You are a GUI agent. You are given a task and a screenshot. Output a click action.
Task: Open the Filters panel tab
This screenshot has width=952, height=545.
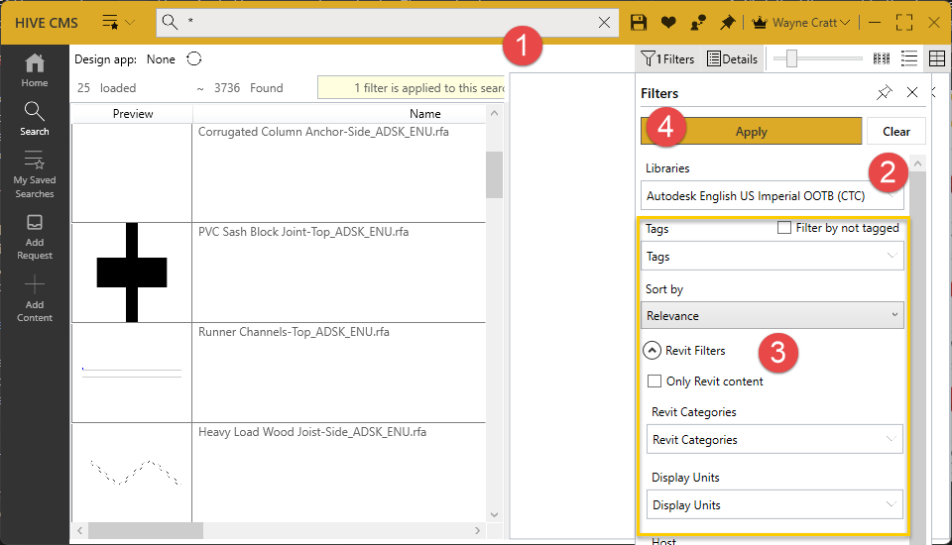point(667,58)
